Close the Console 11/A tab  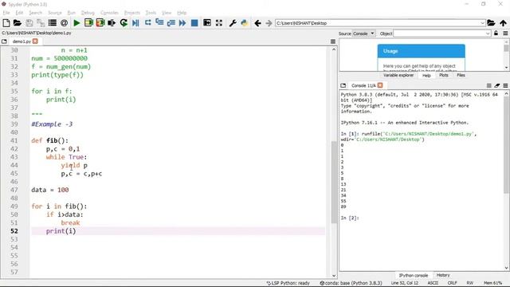tap(380, 85)
